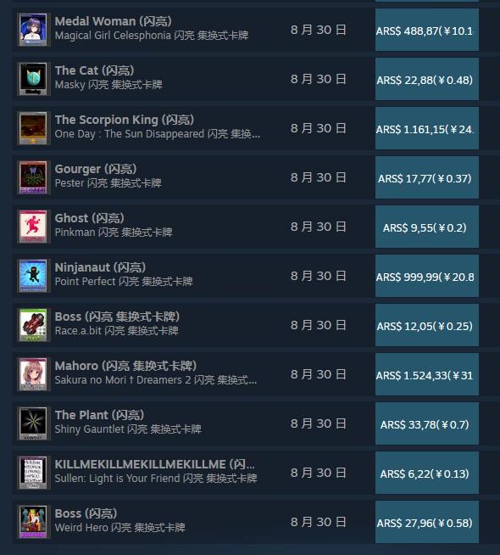Click the Race.a.bit Boss card icon
The height and width of the screenshot is (555, 500).
[33, 325]
